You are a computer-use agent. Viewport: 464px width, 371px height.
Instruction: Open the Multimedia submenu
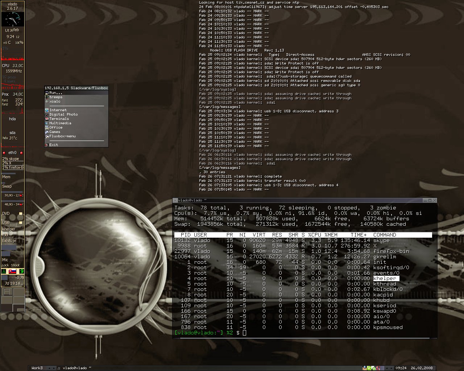(76, 123)
